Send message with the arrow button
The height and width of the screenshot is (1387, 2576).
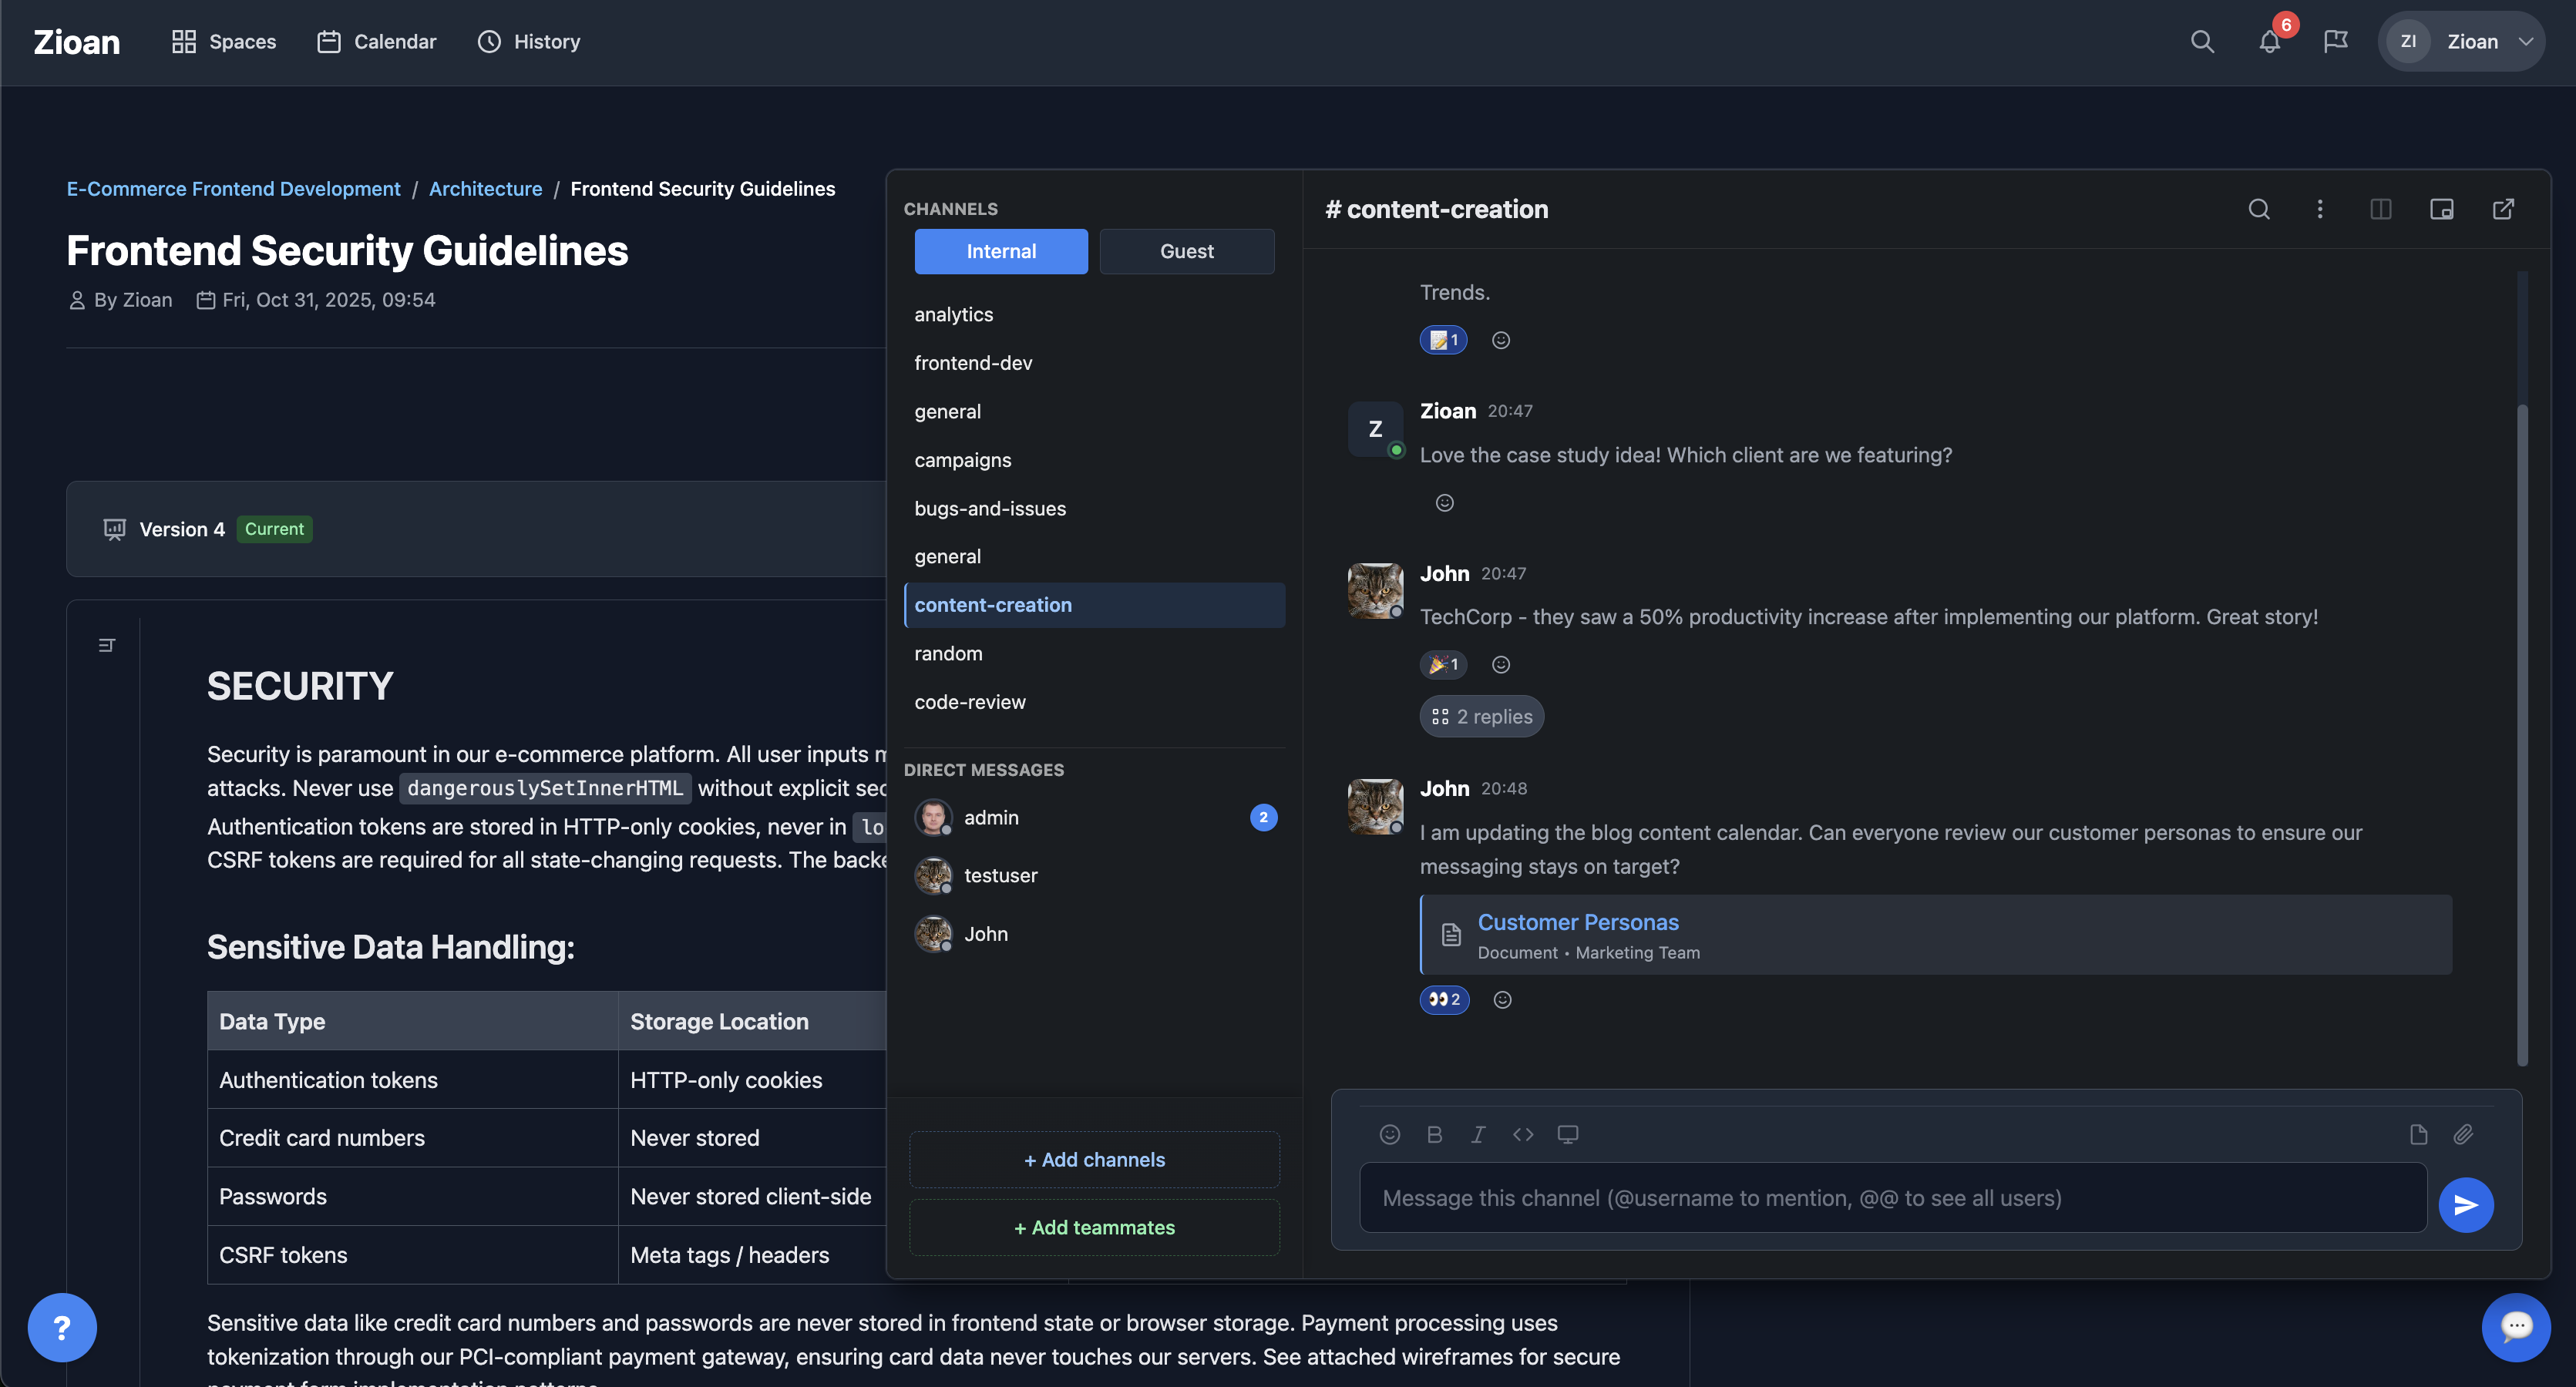(2466, 1205)
